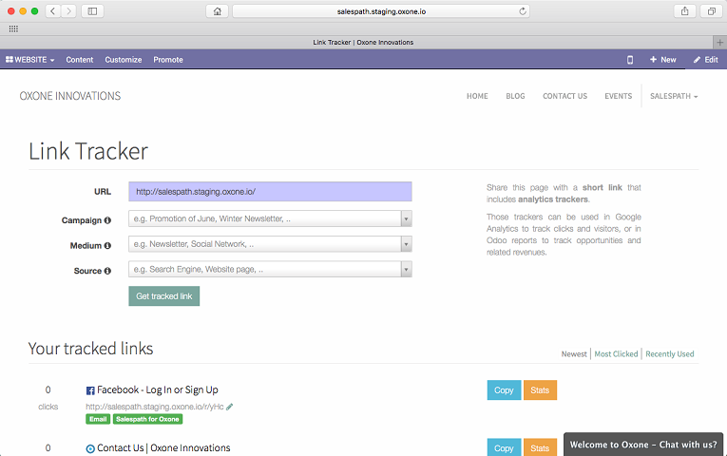Focus the Medium input field
727x456 pixels.
click(265, 244)
